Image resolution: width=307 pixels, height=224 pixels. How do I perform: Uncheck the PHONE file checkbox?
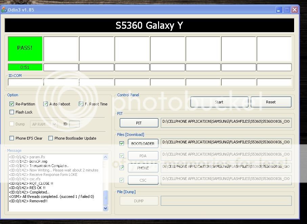tap(122, 168)
